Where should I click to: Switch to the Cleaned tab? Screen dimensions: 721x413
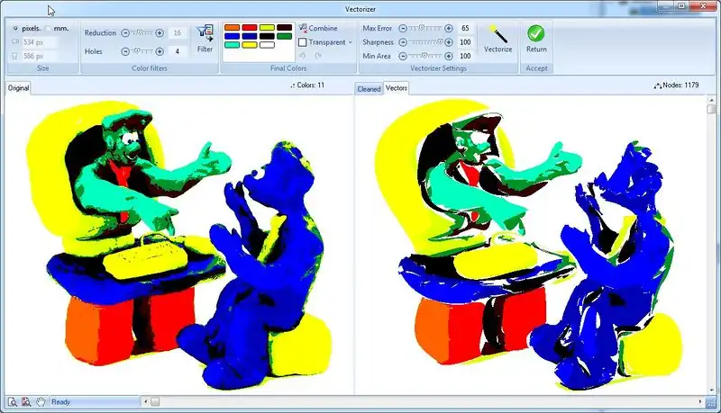(369, 89)
